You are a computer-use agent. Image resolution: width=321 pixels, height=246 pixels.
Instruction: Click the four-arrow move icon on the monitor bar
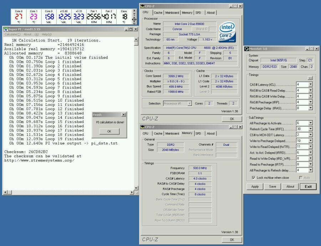pos(134,20)
